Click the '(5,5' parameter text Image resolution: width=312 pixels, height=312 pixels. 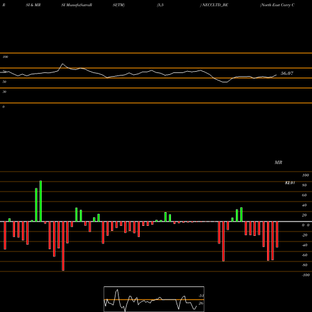tap(160, 5)
